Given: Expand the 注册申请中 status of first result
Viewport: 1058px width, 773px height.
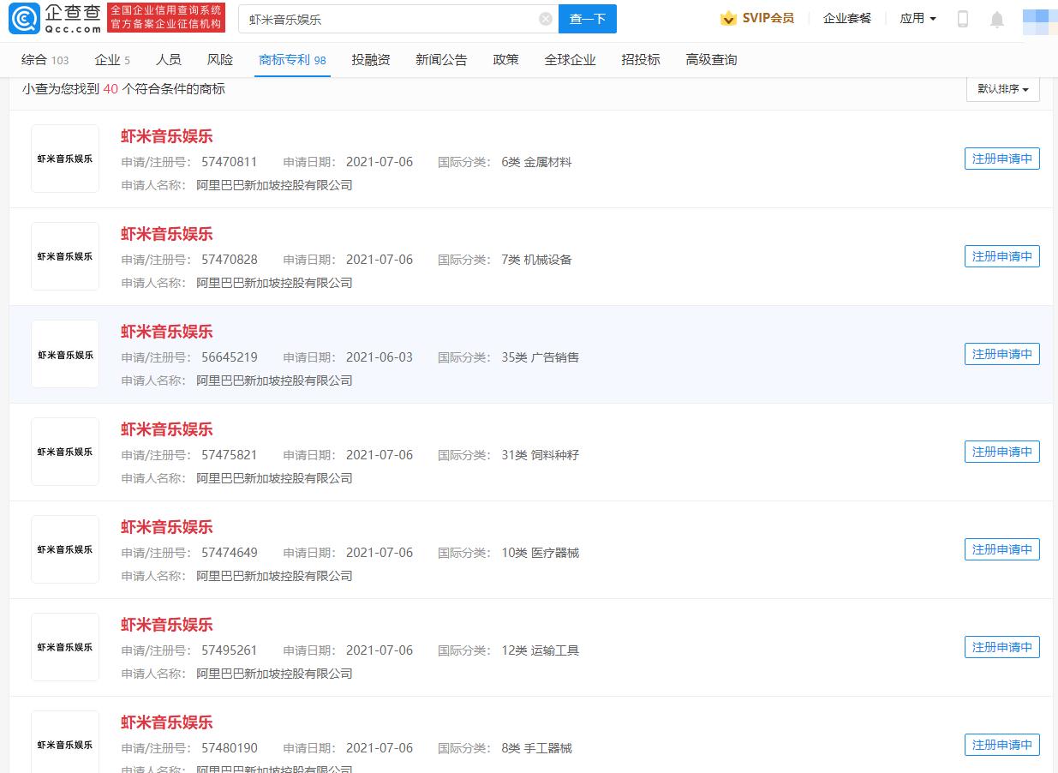Looking at the screenshot, I should click(1001, 158).
